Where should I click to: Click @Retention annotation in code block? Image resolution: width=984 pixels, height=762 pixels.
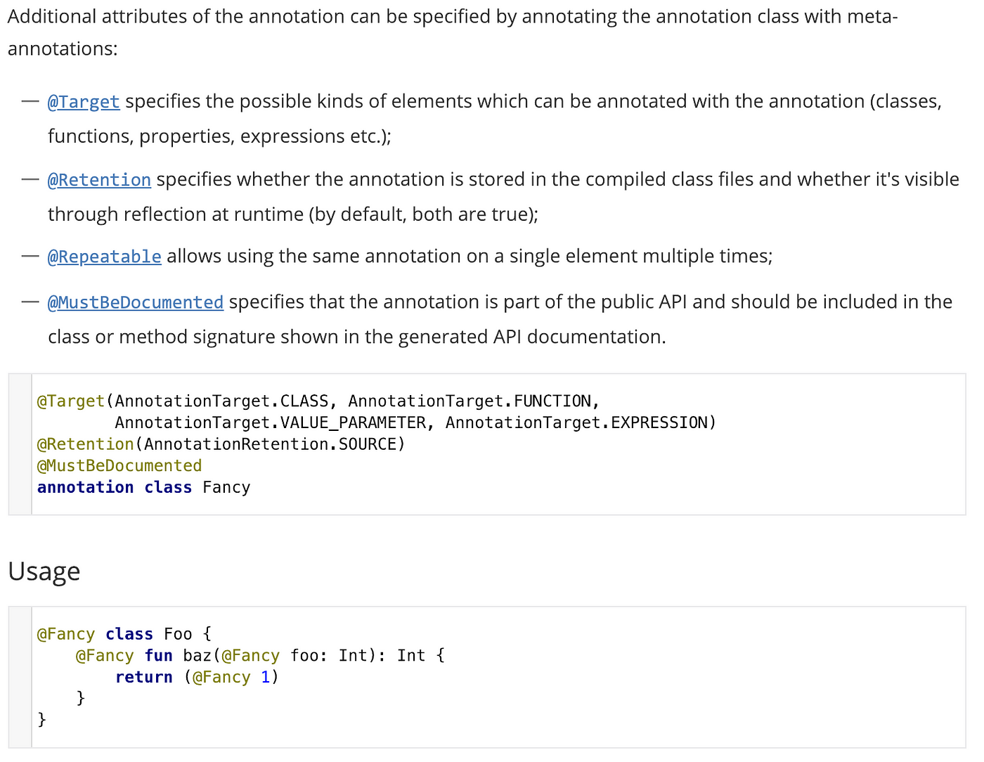point(85,444)
